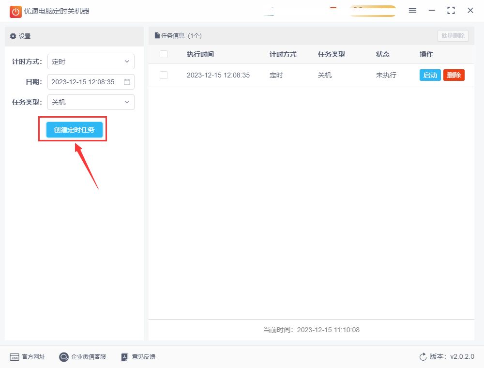Open the 官方网址 website icon
484x368 pixels.
(x=15, y=357)
